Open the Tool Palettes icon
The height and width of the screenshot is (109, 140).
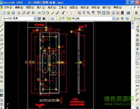pos(108,13)
